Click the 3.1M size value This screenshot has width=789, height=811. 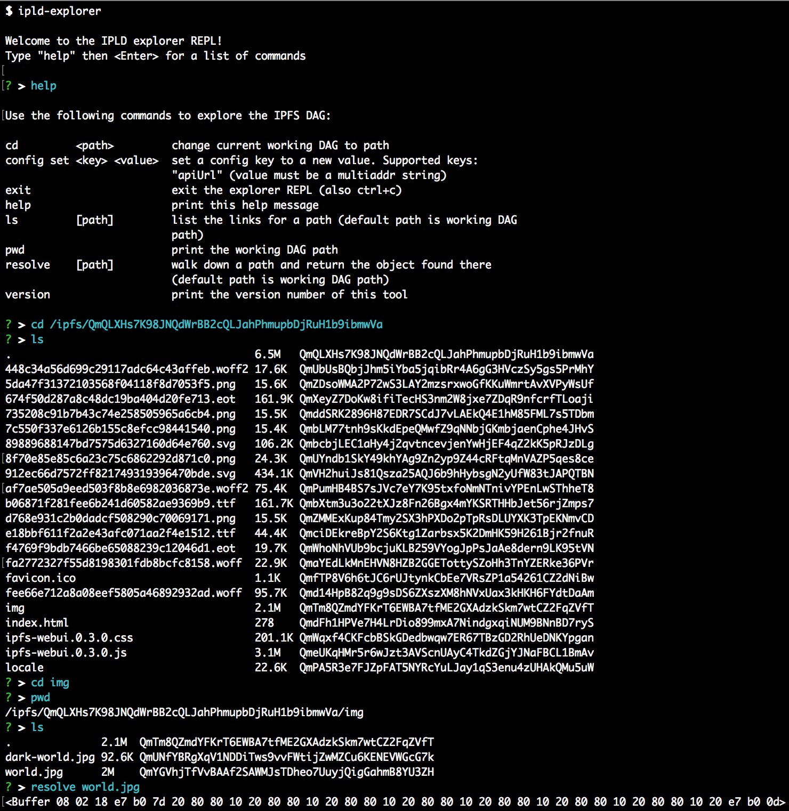click(x=268, y=653)
